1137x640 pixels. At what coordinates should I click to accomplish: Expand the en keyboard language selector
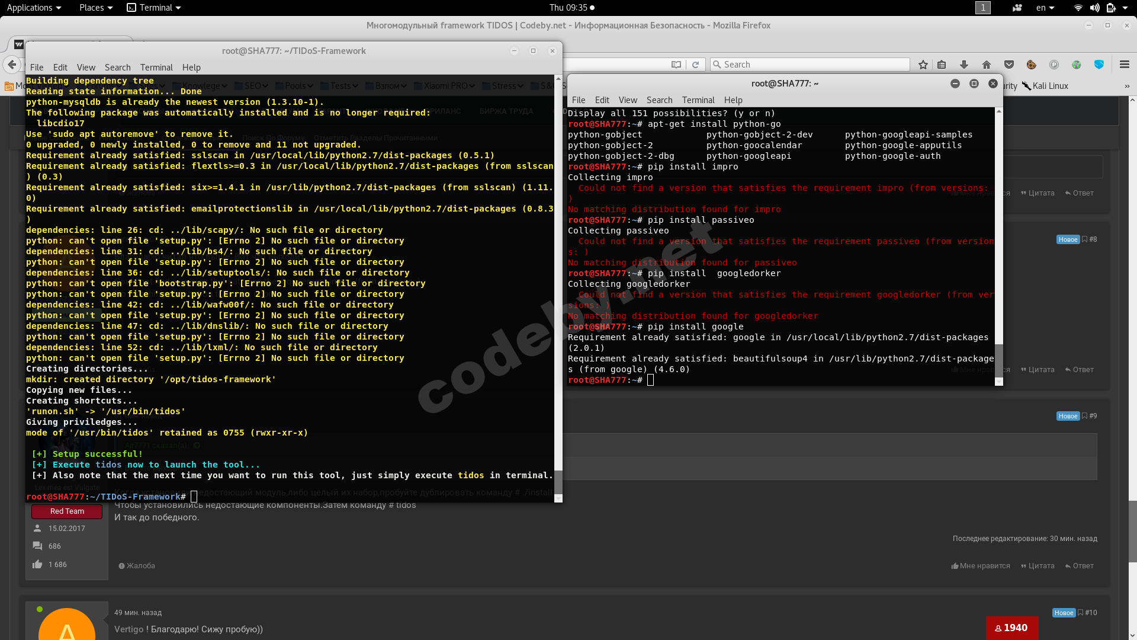pyautogui.click(x=1045, y=8)
